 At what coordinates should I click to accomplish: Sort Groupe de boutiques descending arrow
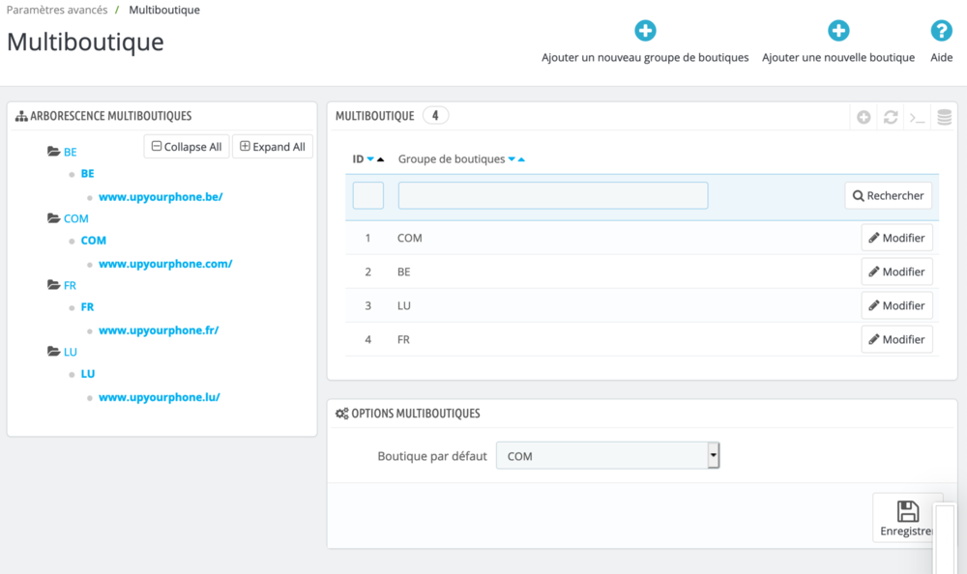coord(512,159)
